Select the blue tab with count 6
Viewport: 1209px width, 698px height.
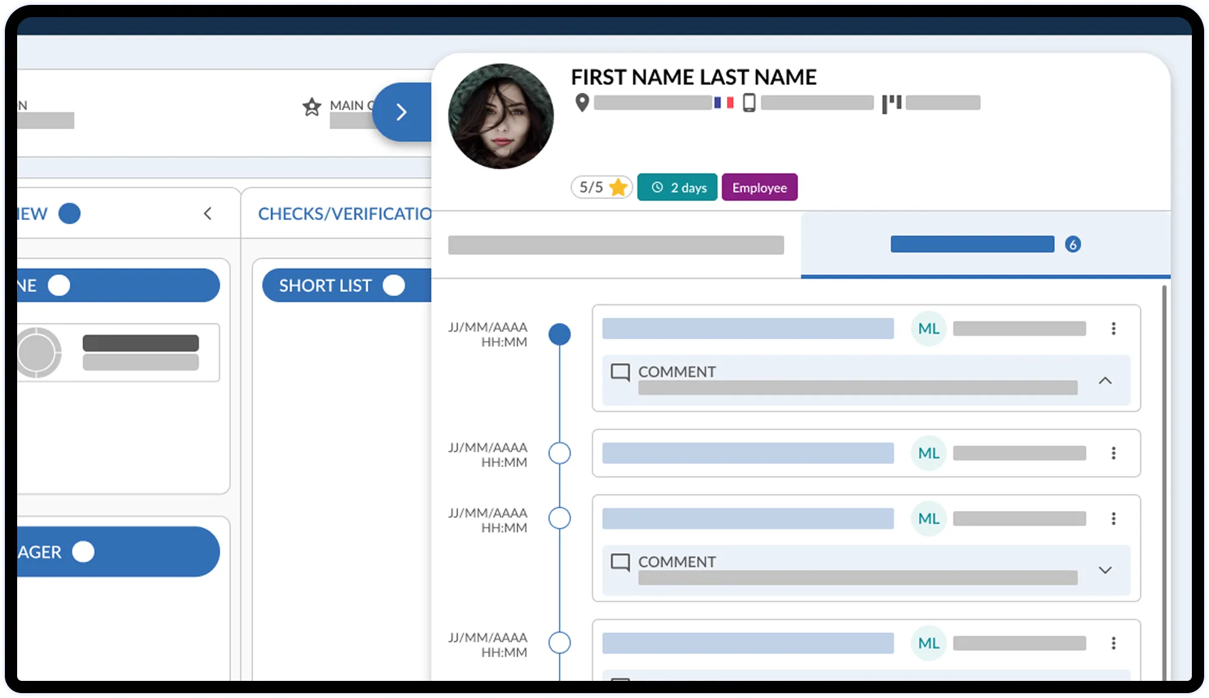point(986,244)
